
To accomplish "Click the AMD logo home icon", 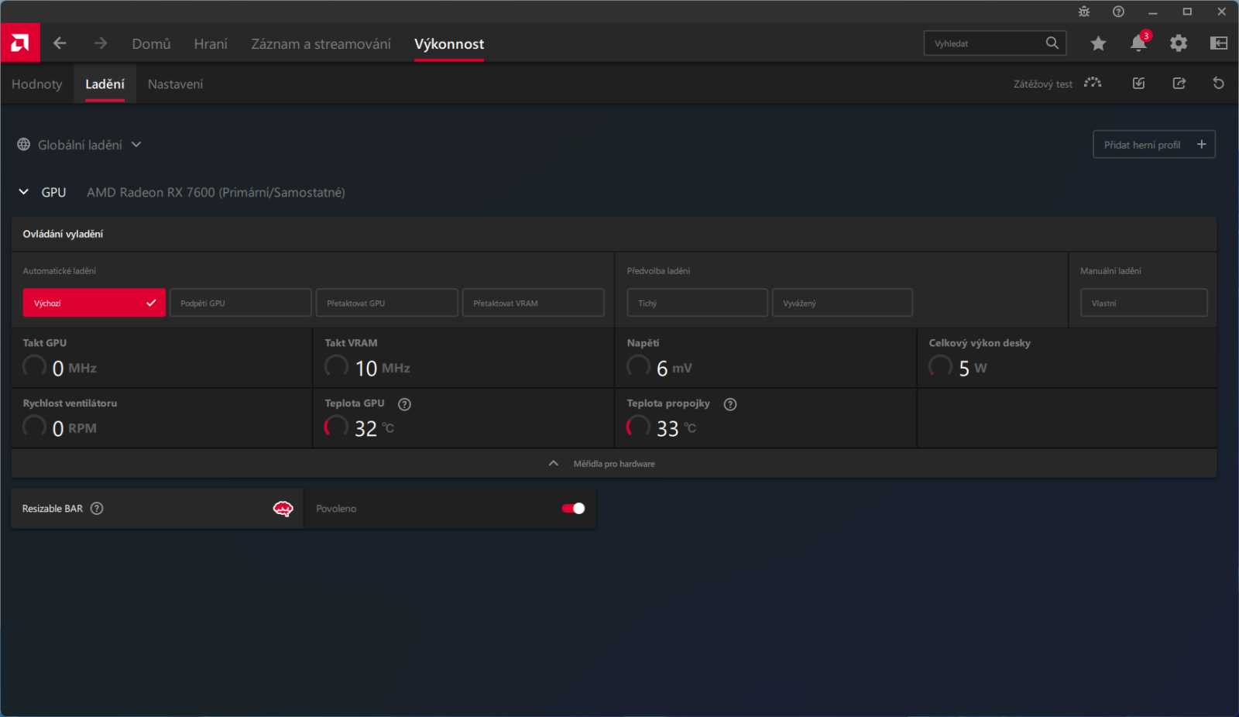I will (x=20, y=43).
